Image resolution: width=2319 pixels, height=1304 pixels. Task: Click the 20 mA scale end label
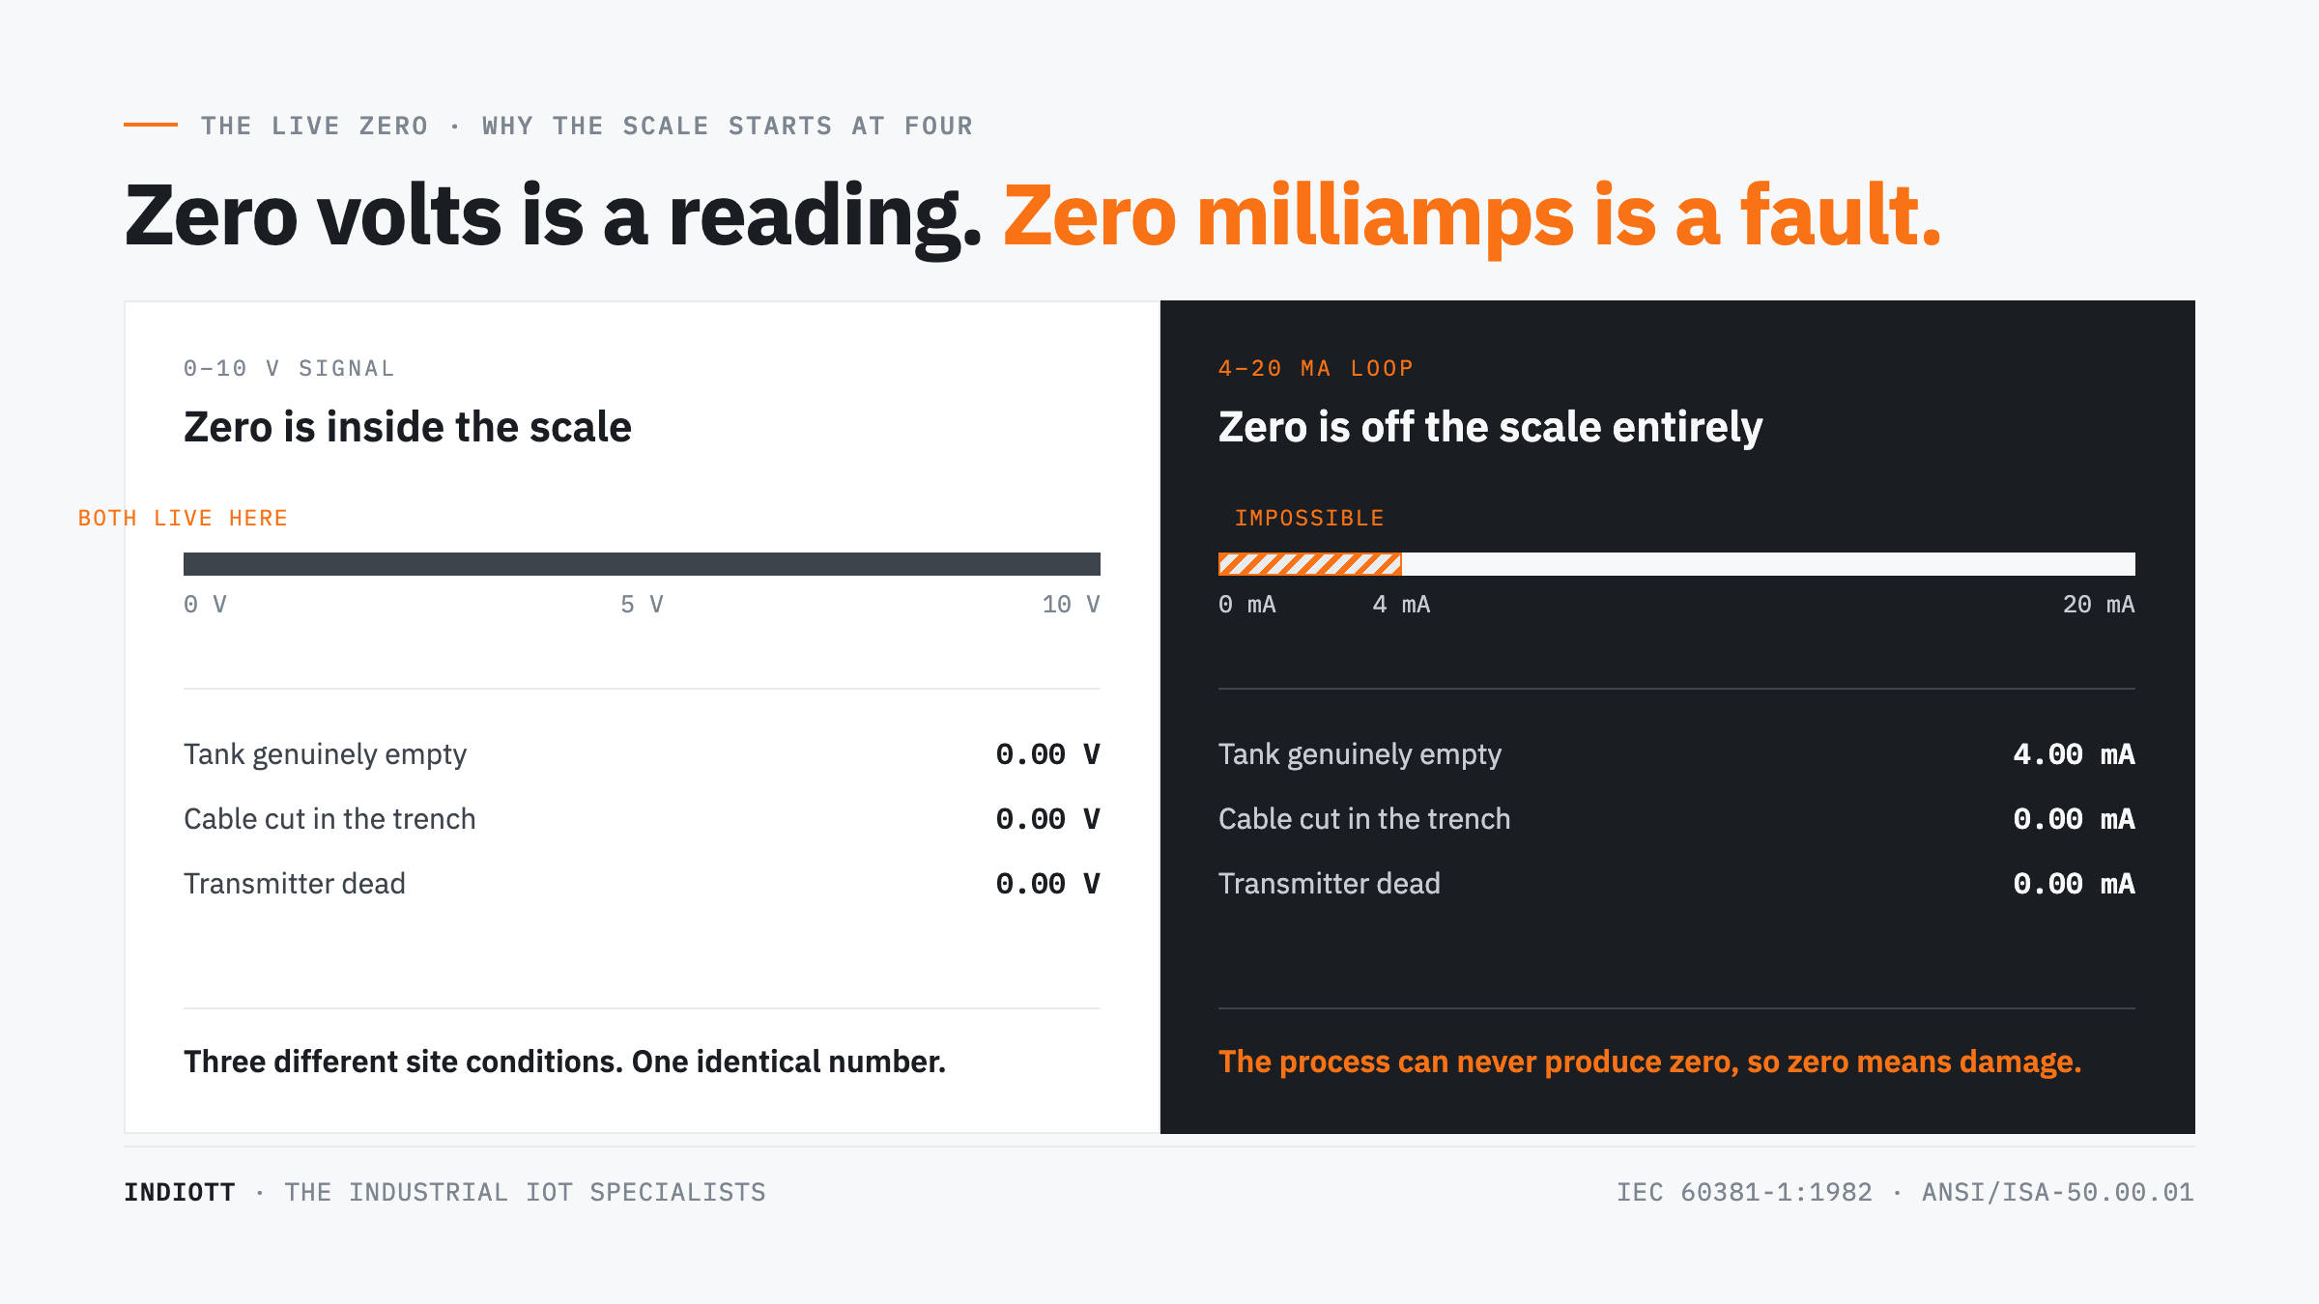[2099, 605]
